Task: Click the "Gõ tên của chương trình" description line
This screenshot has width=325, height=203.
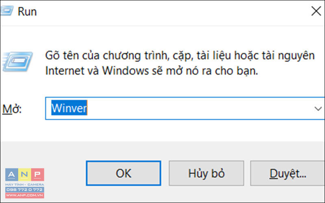Action: click(x=180, y=56)
